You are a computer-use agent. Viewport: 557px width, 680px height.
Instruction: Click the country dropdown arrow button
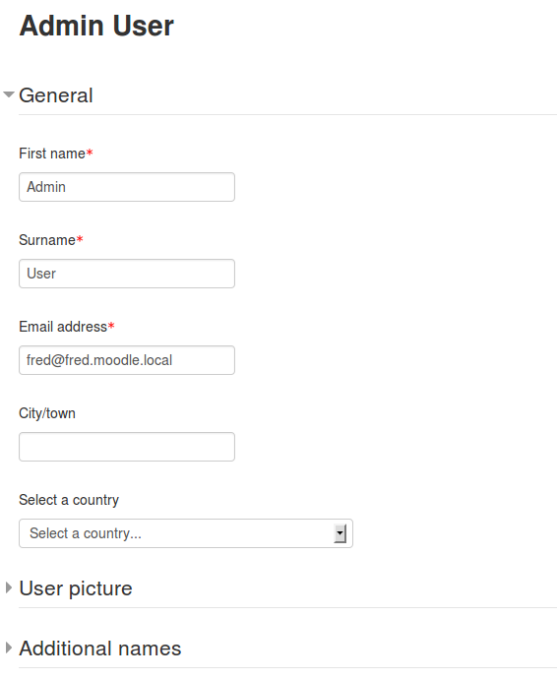[x=340, y=533]
